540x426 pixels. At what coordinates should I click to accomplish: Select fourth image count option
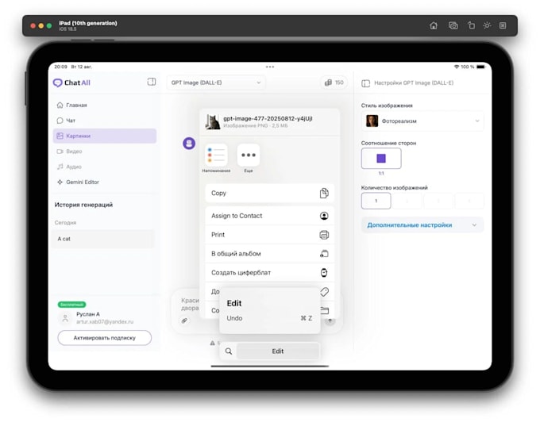tap(469, 201)
